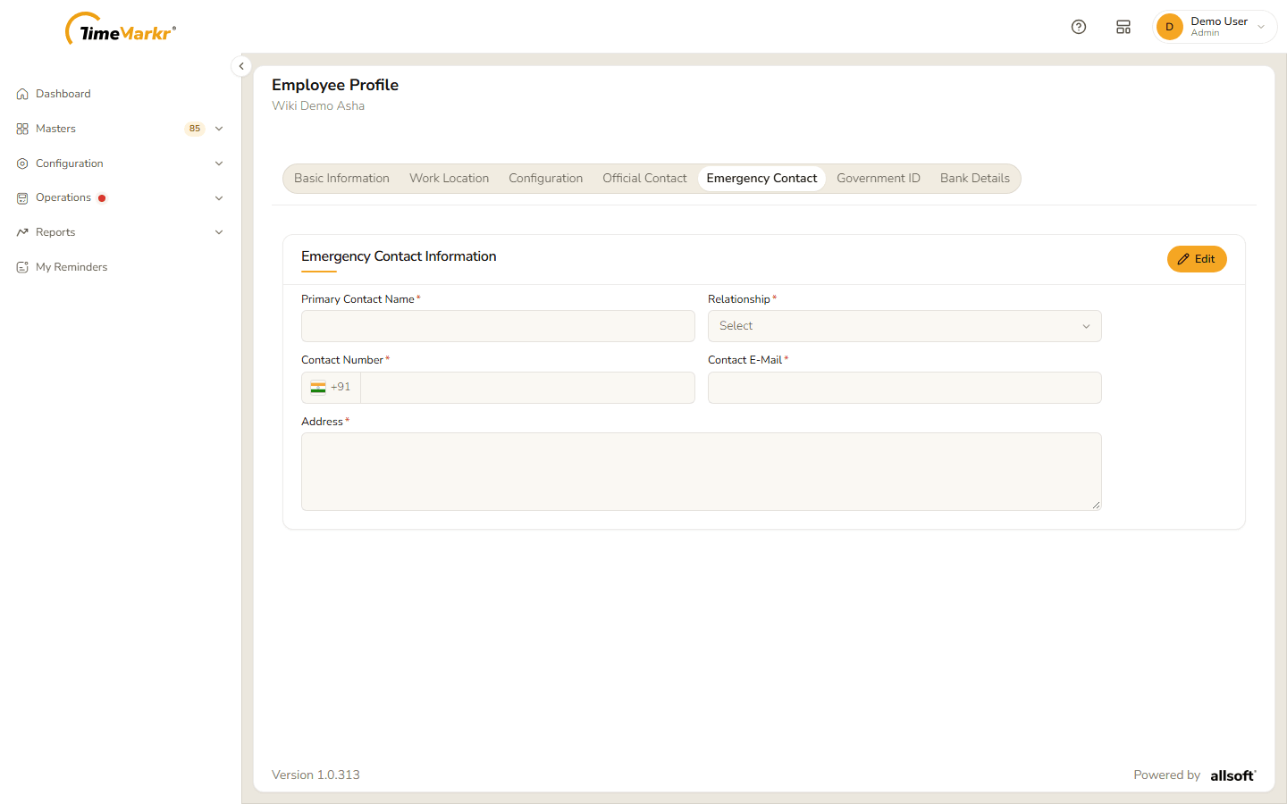The height and width of the screenshot is (804, 1287).
Task: Click the pencil icon on Edit button
Action: (x=1183, y=259)
